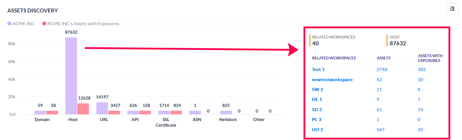Open the SW 2 workspace
462x140 pixels.
317,90
